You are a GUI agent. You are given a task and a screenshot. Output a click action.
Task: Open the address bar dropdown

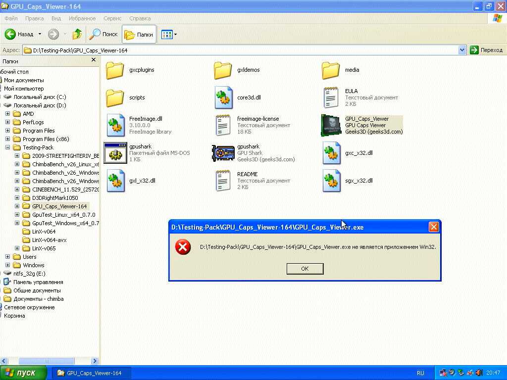coord(462,50)
